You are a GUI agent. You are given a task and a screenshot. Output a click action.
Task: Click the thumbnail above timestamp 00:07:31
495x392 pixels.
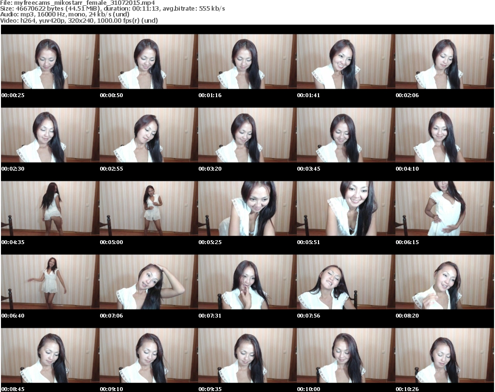[247, 282]
